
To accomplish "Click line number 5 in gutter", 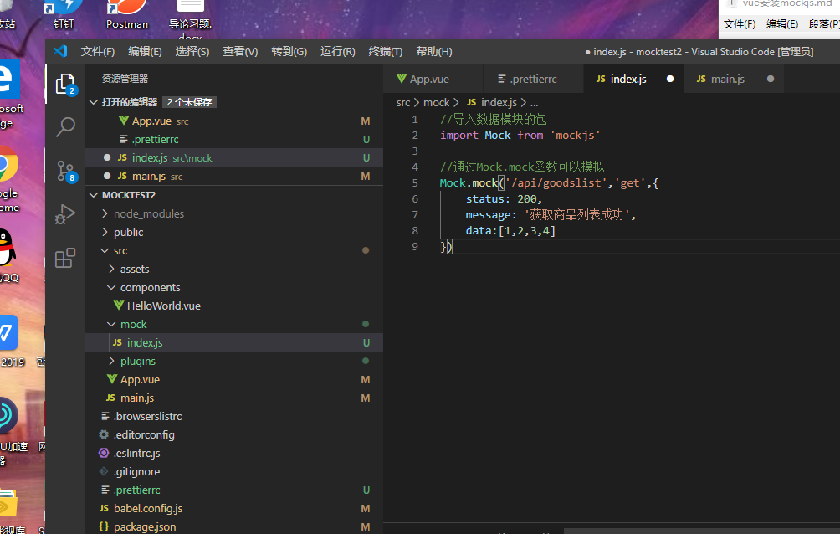I will (415, 182).
